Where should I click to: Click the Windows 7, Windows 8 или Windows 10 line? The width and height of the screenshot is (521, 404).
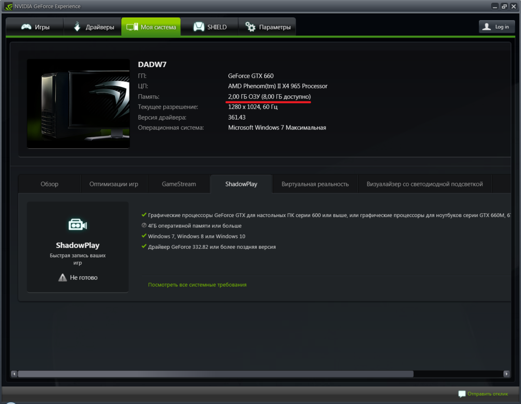click(196, 236)
